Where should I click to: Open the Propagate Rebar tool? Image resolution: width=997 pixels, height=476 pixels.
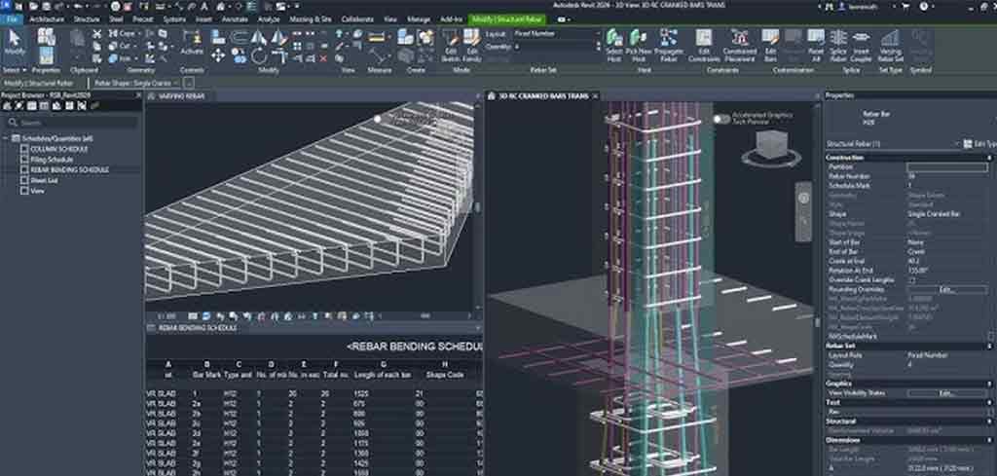[667, 43]
